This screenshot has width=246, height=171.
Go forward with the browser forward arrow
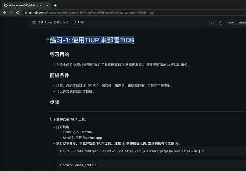[x=11, y=12]
